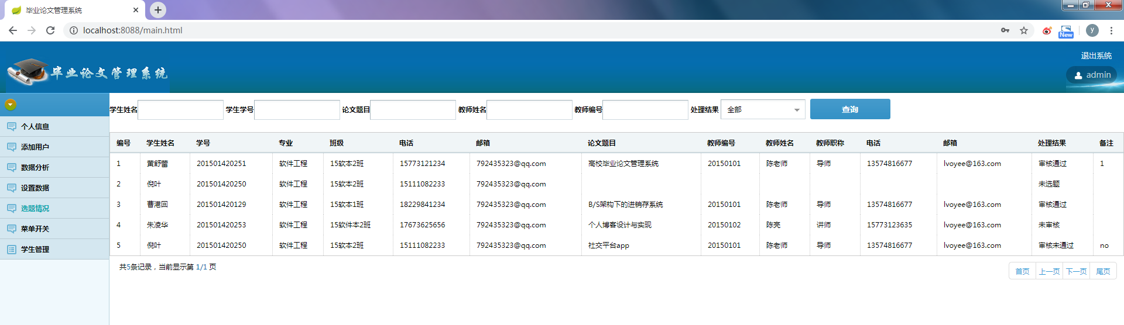Click the 讲师 title cell
1124x325 pixels.
point(824,225)
